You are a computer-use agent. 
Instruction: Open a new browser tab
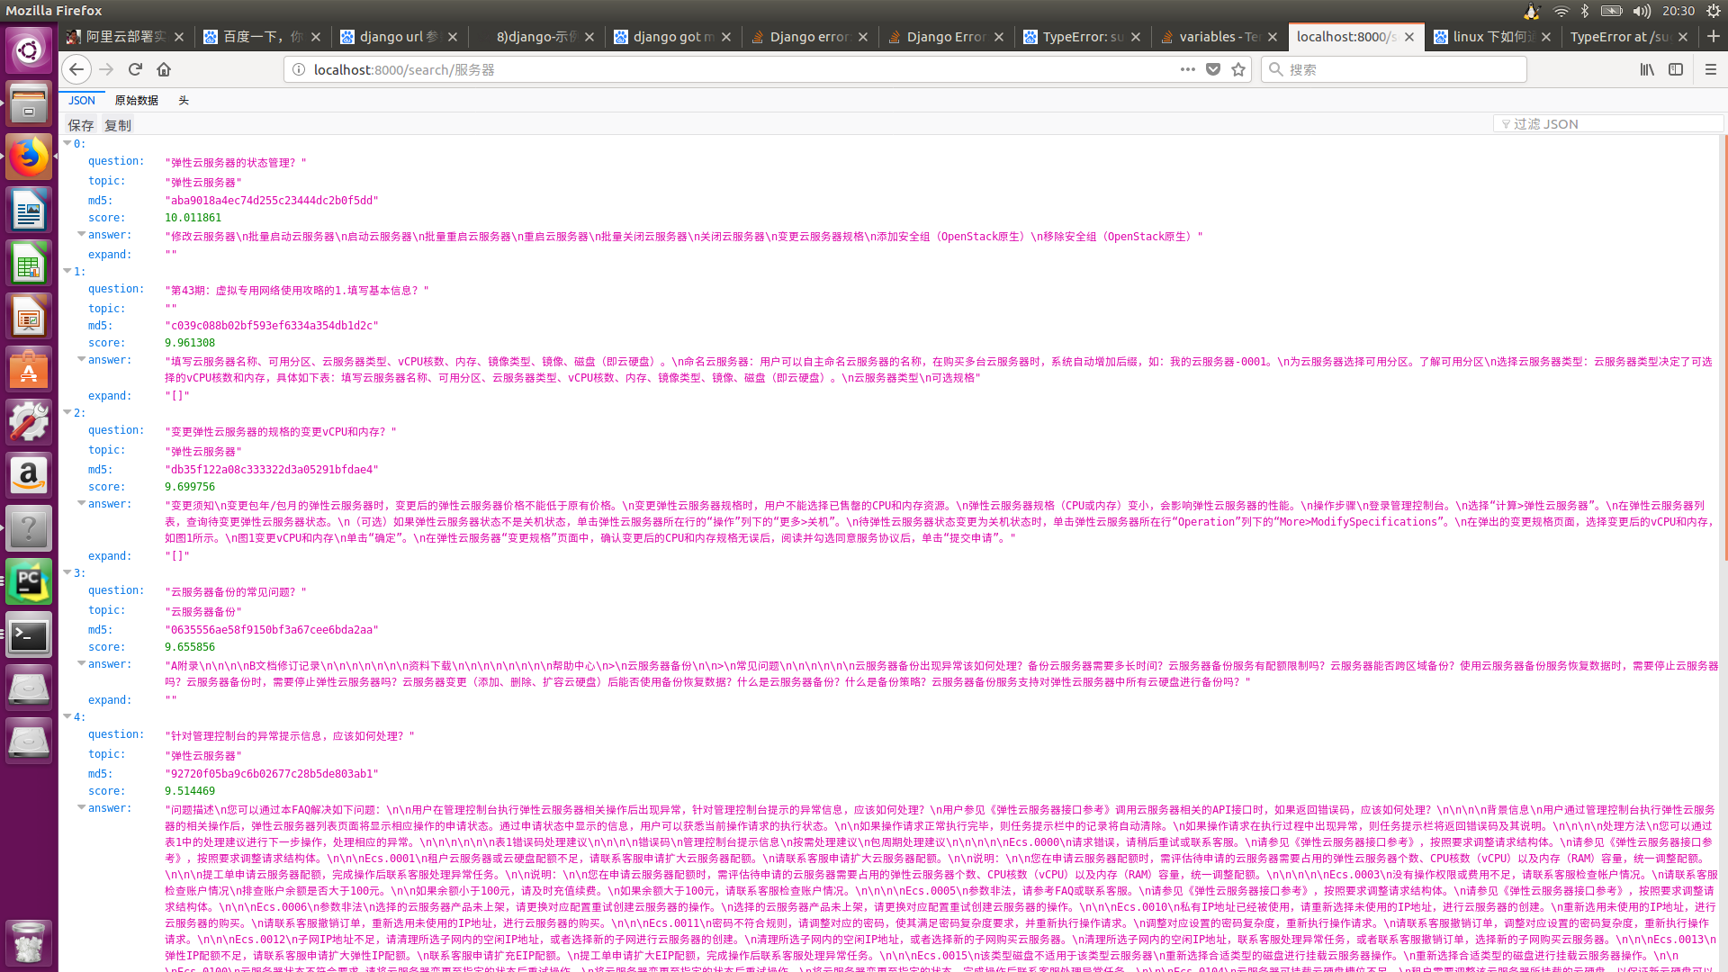(x=1713, y=37)
